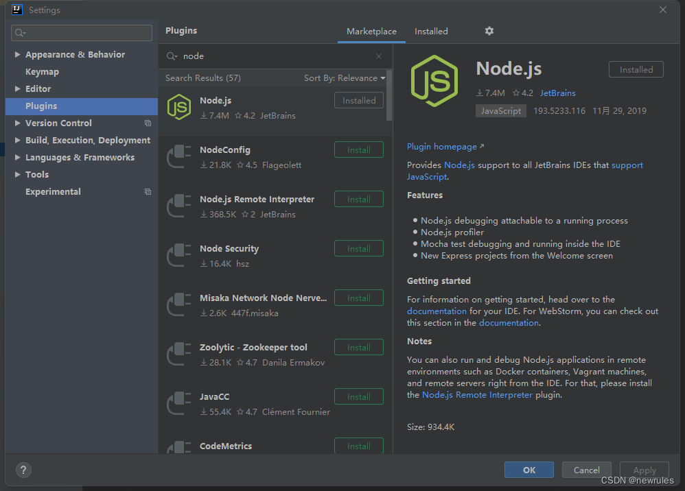Image resolution: width=685 pixels, height=491 pixels.
Task: Open the WebStorm documentation link
Action: coord(509,323)
